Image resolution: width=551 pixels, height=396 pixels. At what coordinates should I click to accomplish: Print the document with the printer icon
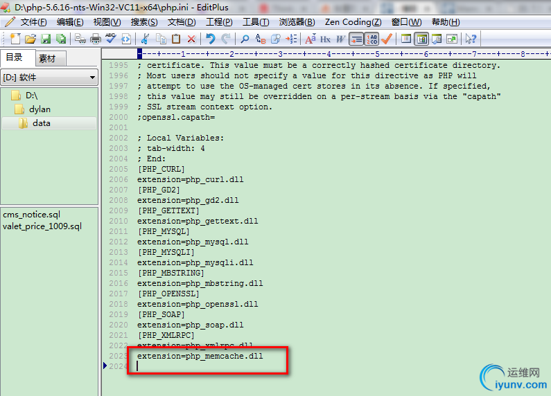pos(95,39)
